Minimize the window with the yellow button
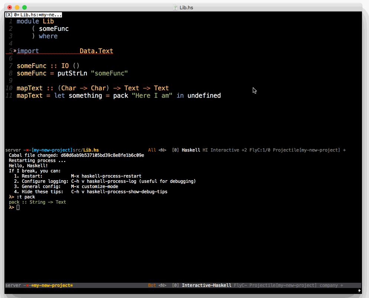The image size is (369, 298). click(x=17, y=7)
